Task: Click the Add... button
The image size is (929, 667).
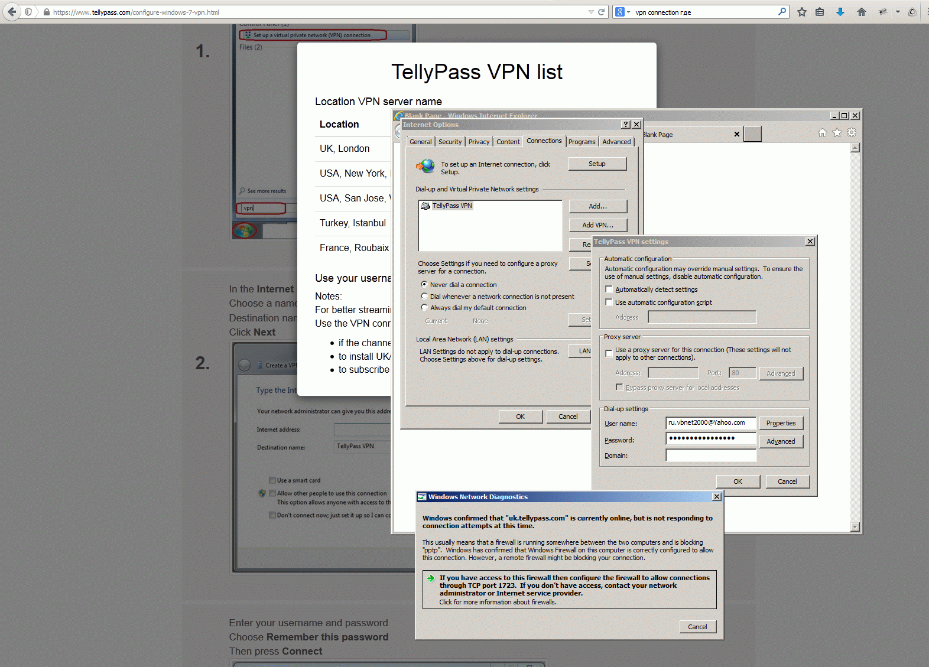Action: pyautogui.click(x=598, y=206)
